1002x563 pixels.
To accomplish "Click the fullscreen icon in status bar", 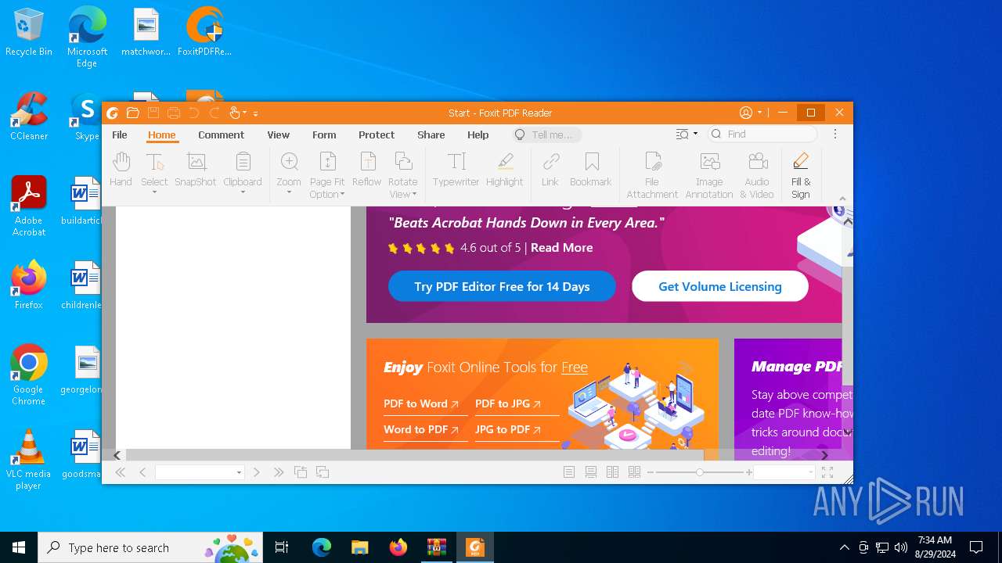I will tap(827, 472).
